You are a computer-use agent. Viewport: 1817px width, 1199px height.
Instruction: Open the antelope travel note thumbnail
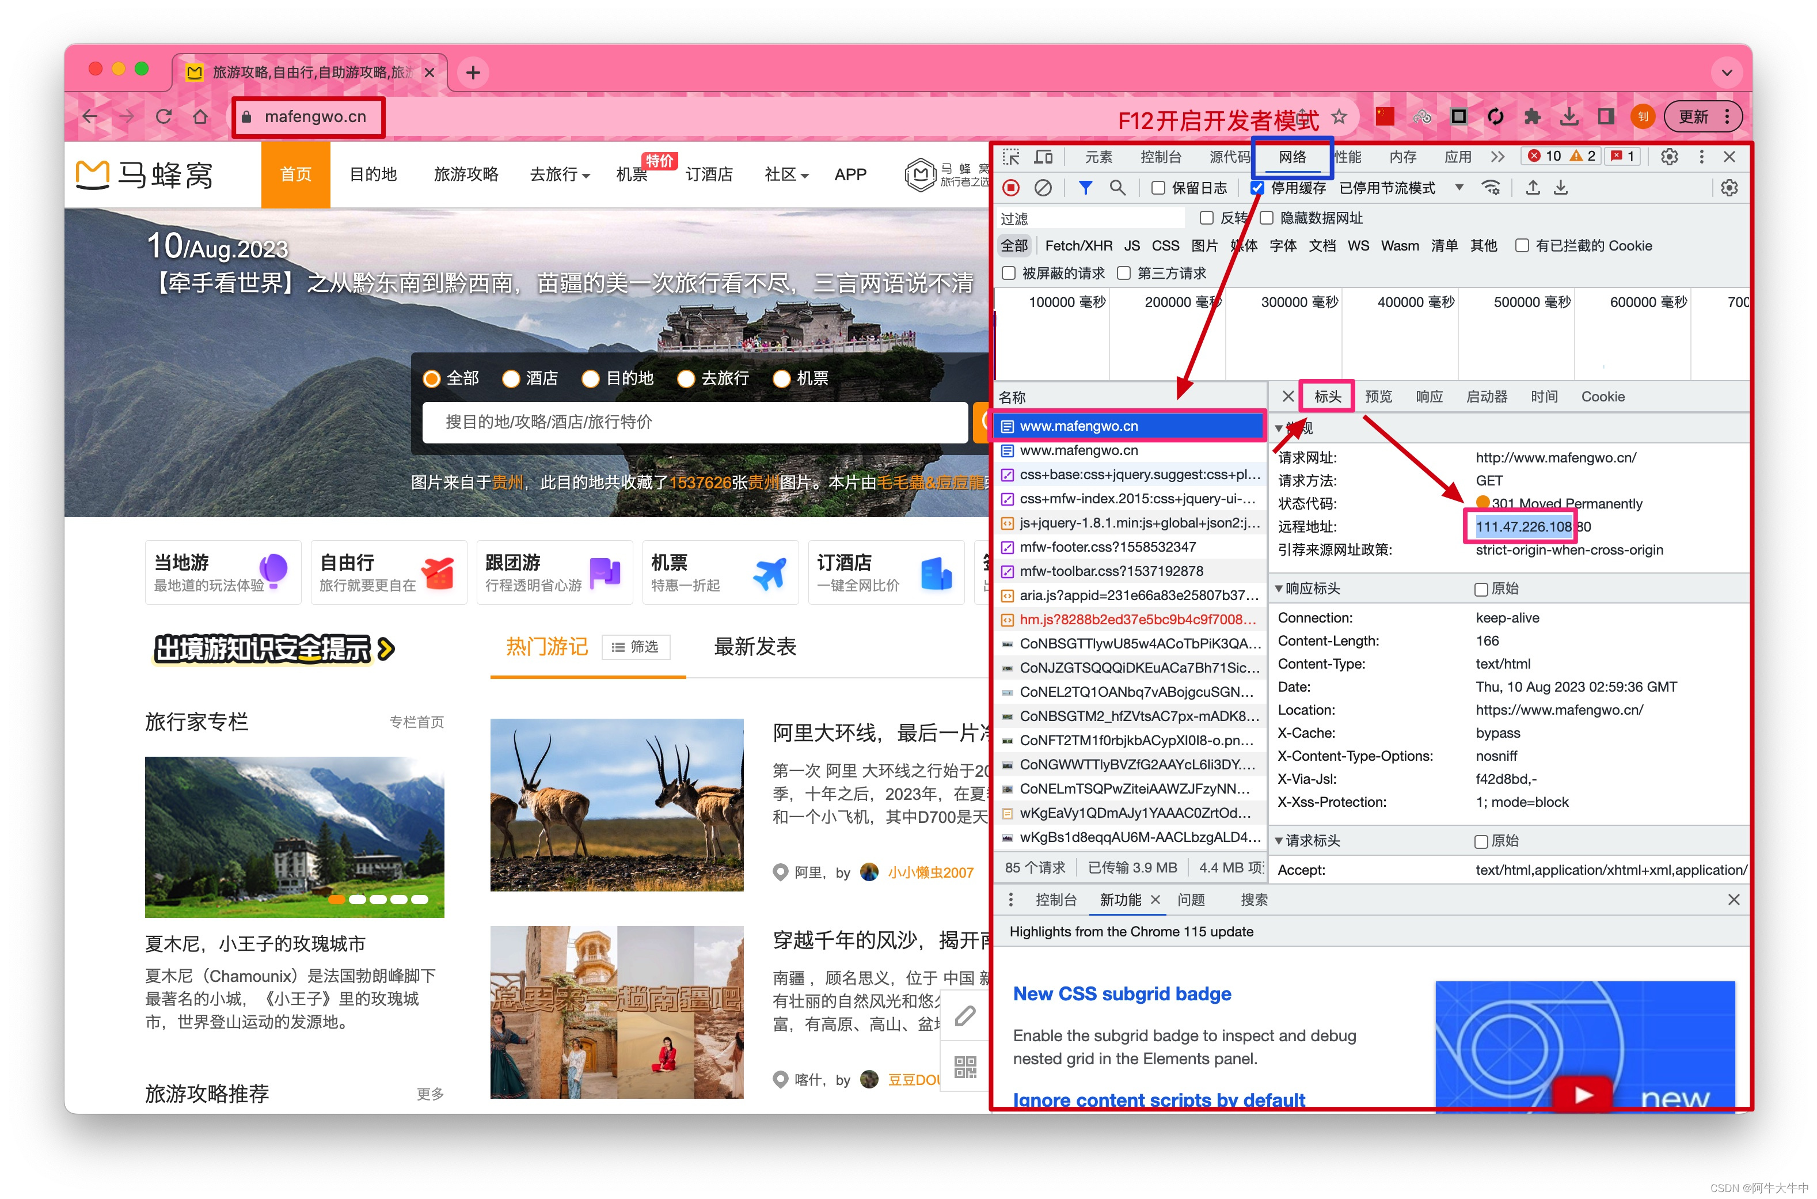(x=616, y=805)
